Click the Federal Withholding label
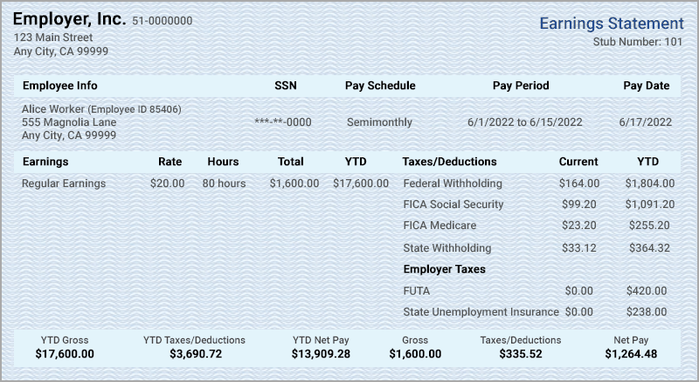 [x=453, y=184]
